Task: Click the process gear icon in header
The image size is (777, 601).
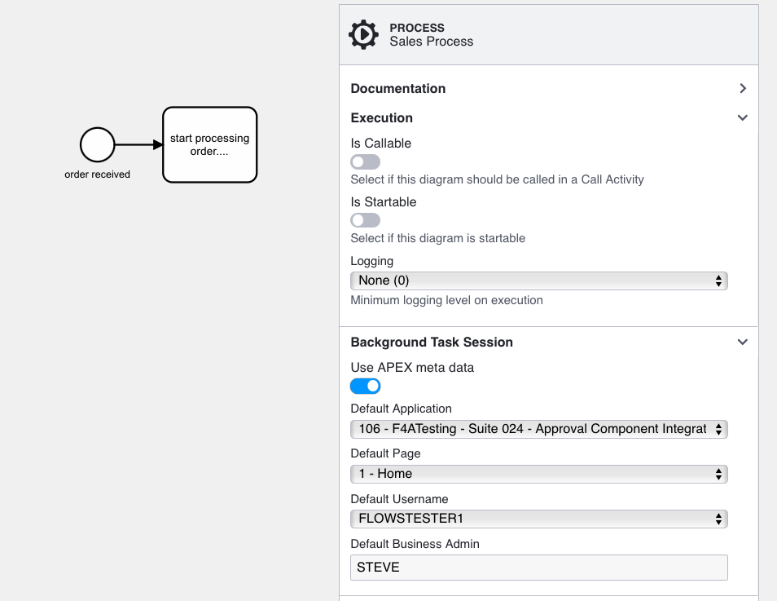Action: (x=363, y=35)
